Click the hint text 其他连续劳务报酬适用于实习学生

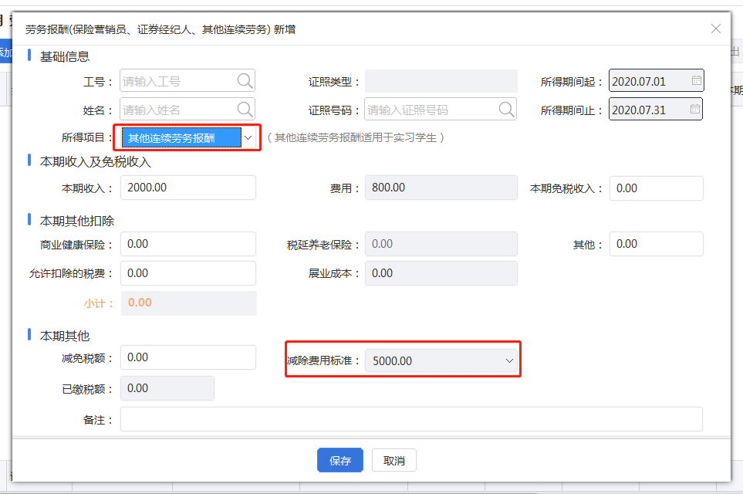coord(356,138)
